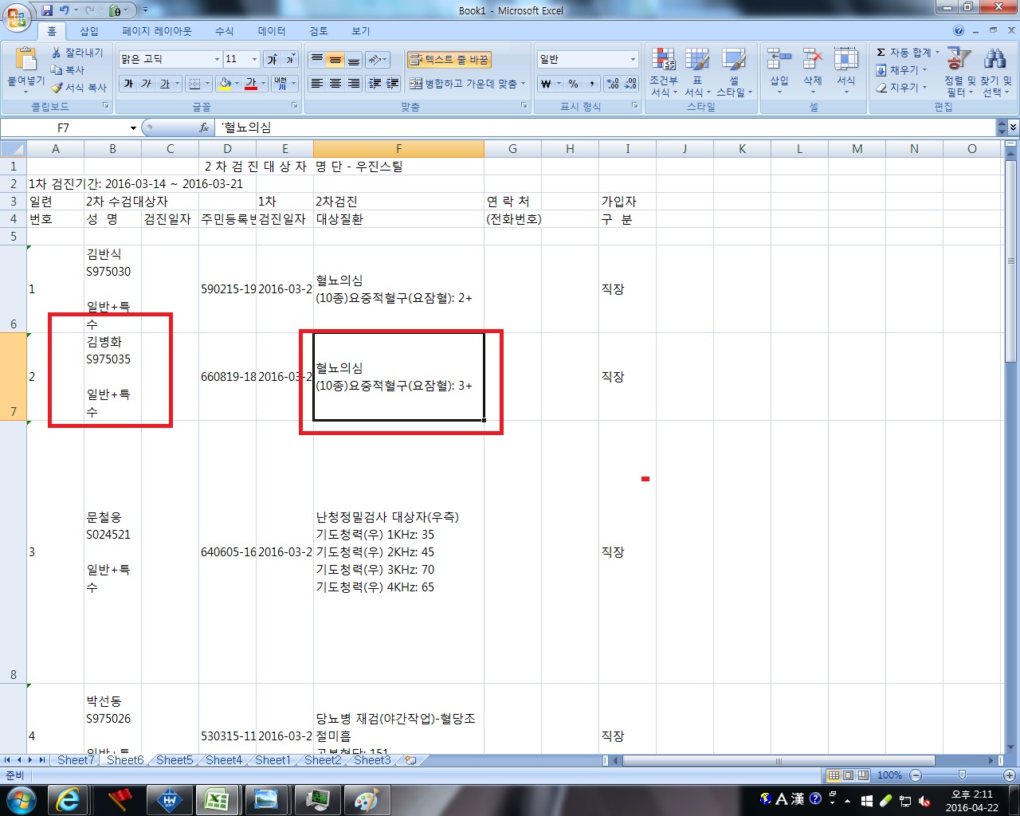Click the percent style icon

coord(573,84)
